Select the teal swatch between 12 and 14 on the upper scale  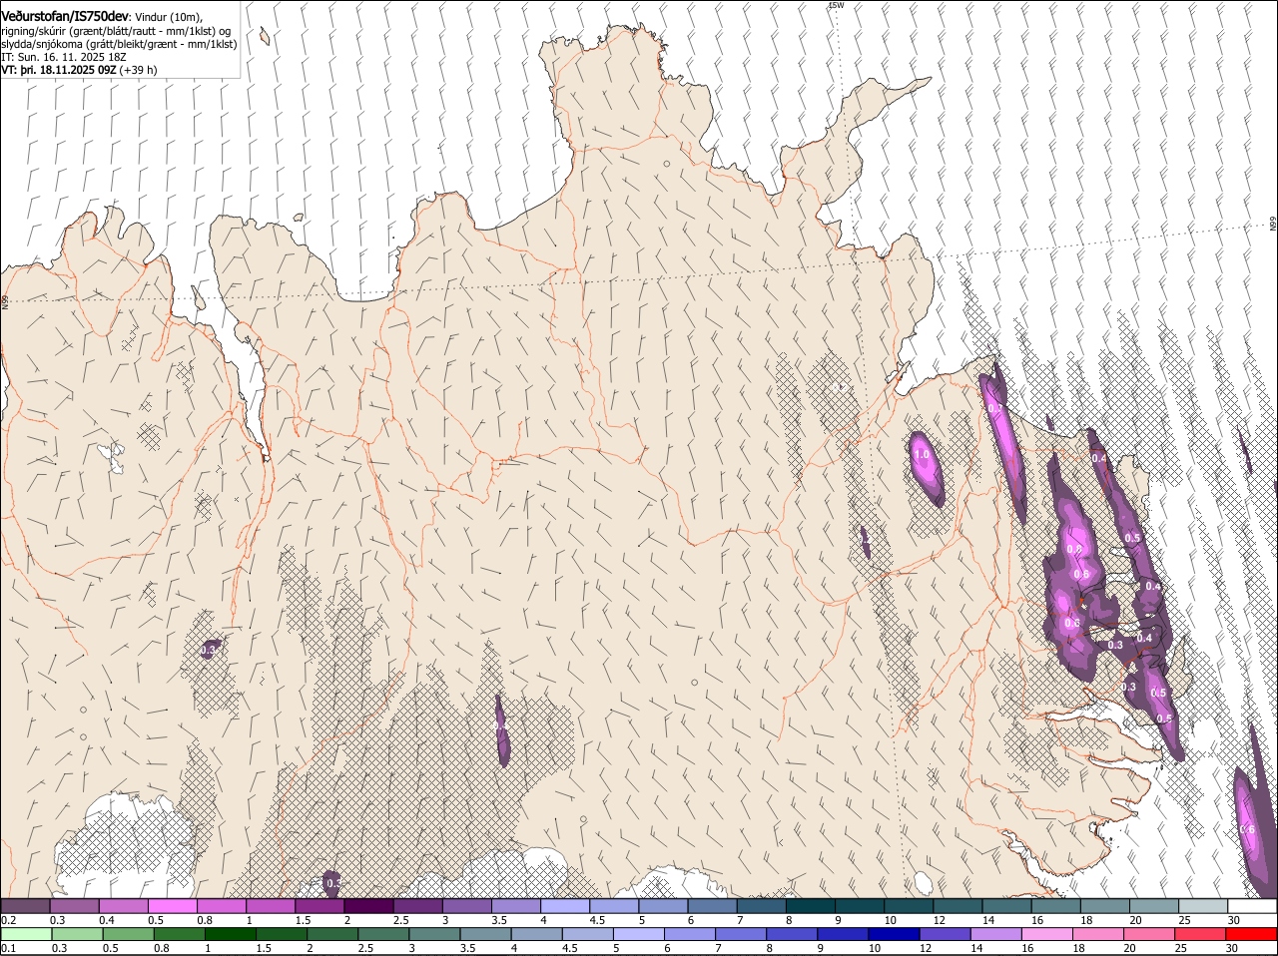tap(957, 906)
